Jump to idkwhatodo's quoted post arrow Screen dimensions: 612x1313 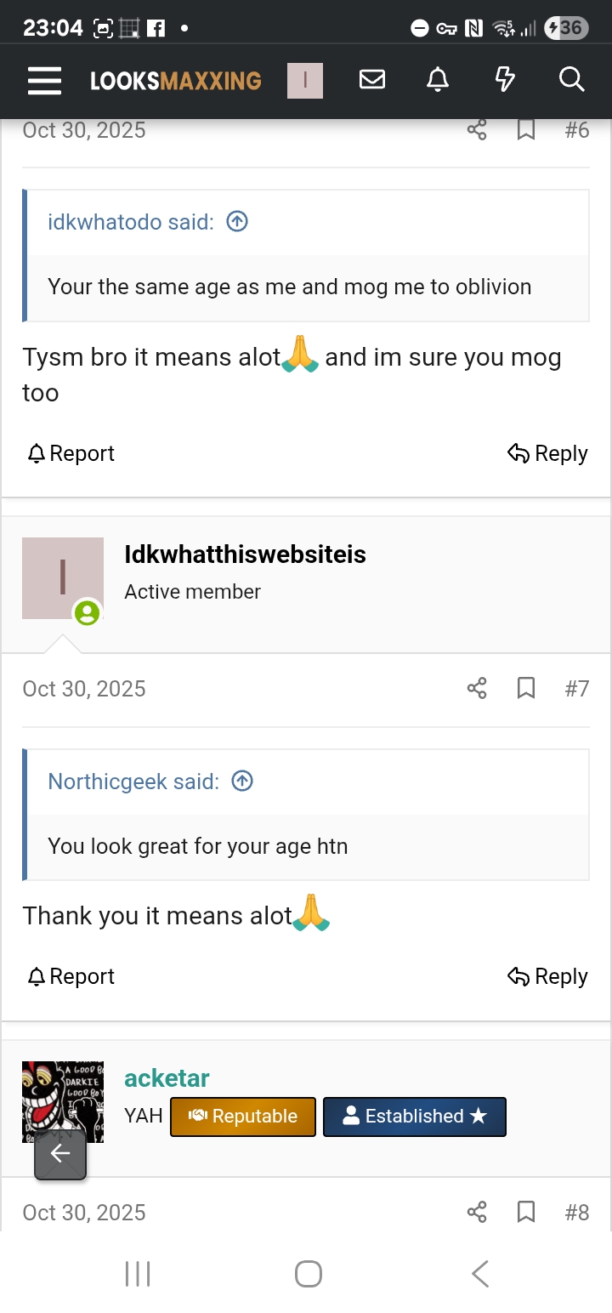[237, 222]
